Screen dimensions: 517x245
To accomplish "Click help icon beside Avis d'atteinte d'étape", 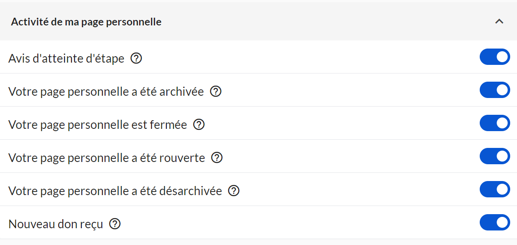I will click(x=136, y=59).
